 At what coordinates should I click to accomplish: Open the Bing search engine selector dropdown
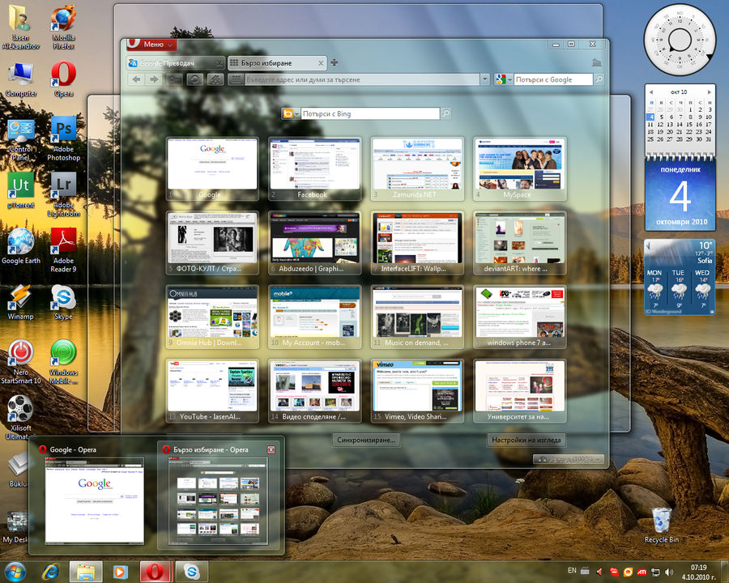point(291,113)
